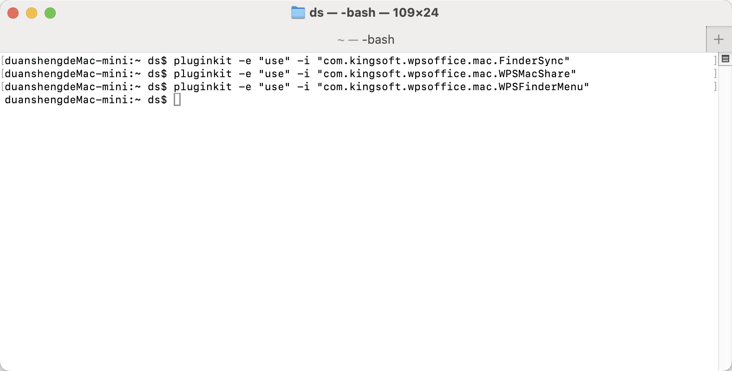Click the right bracket mark on third line
Viewport: 732px width, 371px height.
coord(715,86)
